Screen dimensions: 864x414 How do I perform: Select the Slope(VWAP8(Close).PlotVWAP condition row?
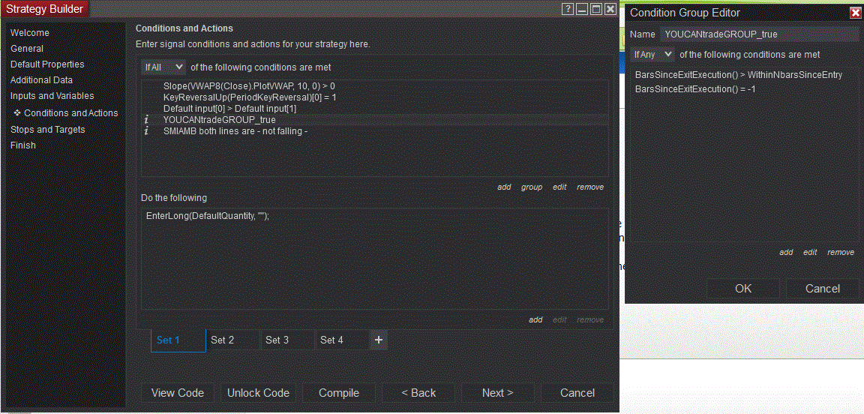375,86
